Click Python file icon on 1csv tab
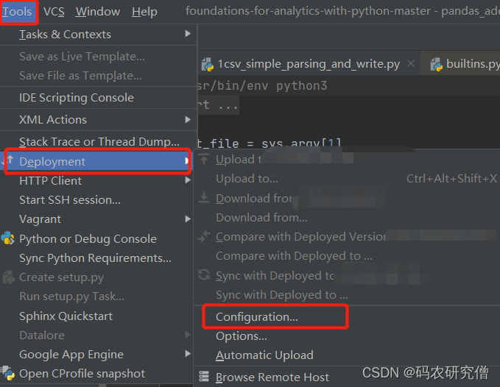This screenshot has height=387, width=500. tap(208, 64)
